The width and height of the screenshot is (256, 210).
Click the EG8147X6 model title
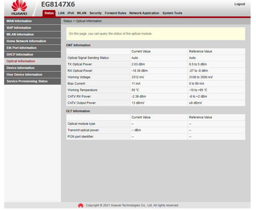coord(58,4)
